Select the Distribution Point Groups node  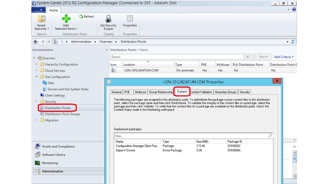(60, 114)
